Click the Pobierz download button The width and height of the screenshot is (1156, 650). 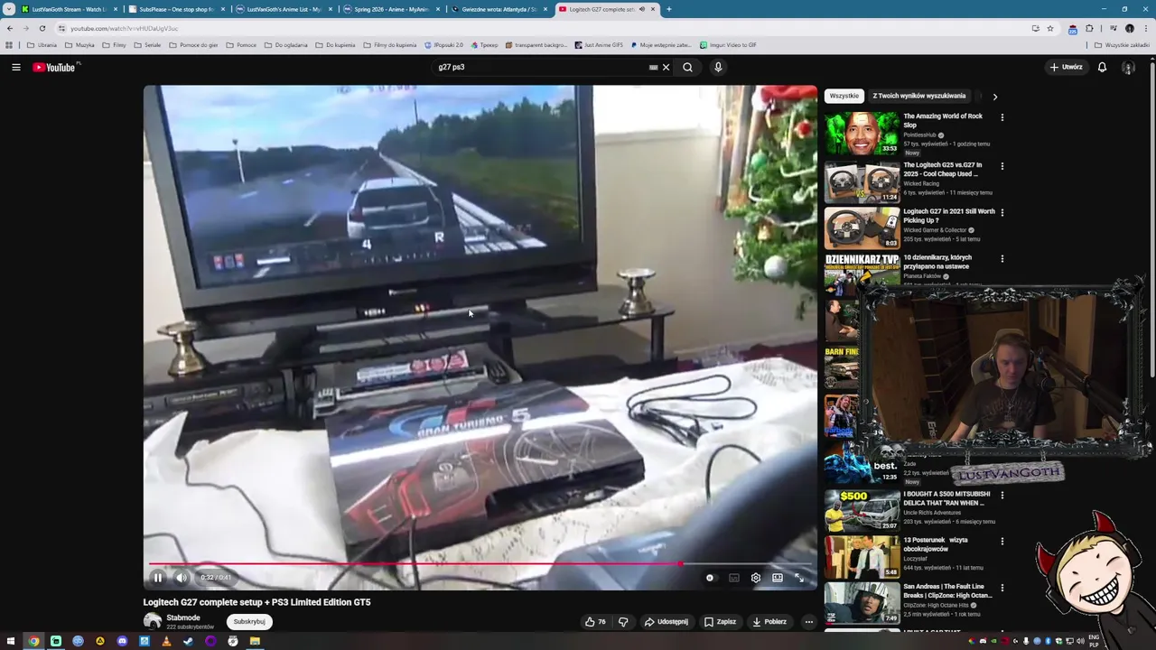coord(769,621)
